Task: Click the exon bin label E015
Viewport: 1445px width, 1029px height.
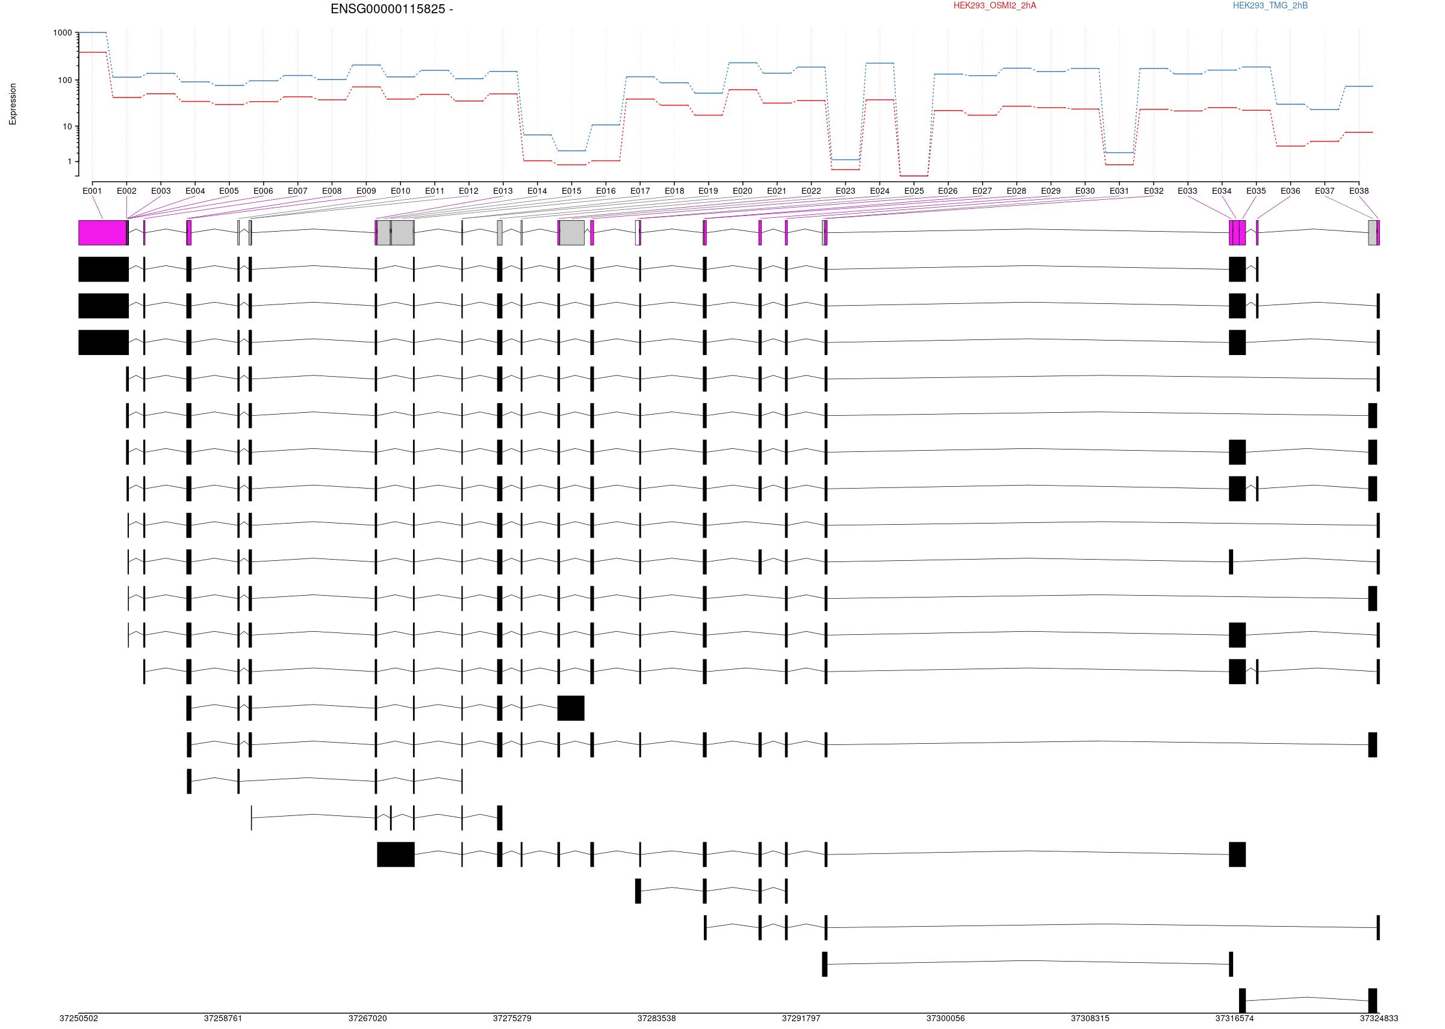Action: (x=571, y=191)
